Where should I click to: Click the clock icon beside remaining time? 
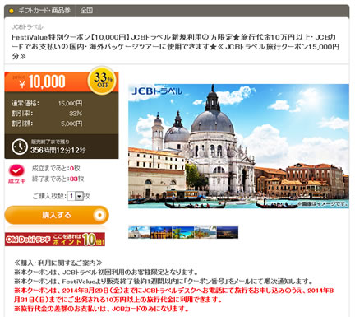coord(20,147)
